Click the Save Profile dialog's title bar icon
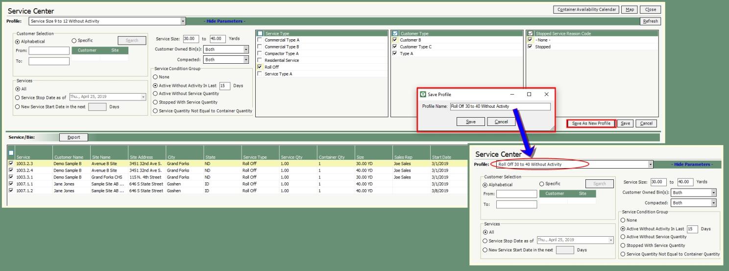 [x=423, y=94]
